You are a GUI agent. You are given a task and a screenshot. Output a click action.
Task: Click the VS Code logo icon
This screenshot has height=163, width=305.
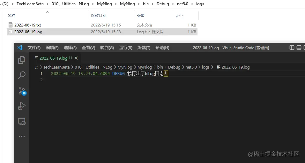20,48
